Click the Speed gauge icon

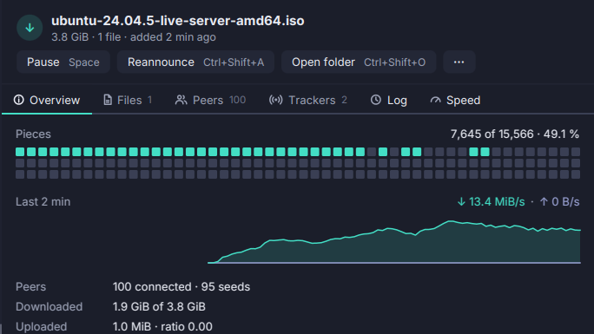436,101
